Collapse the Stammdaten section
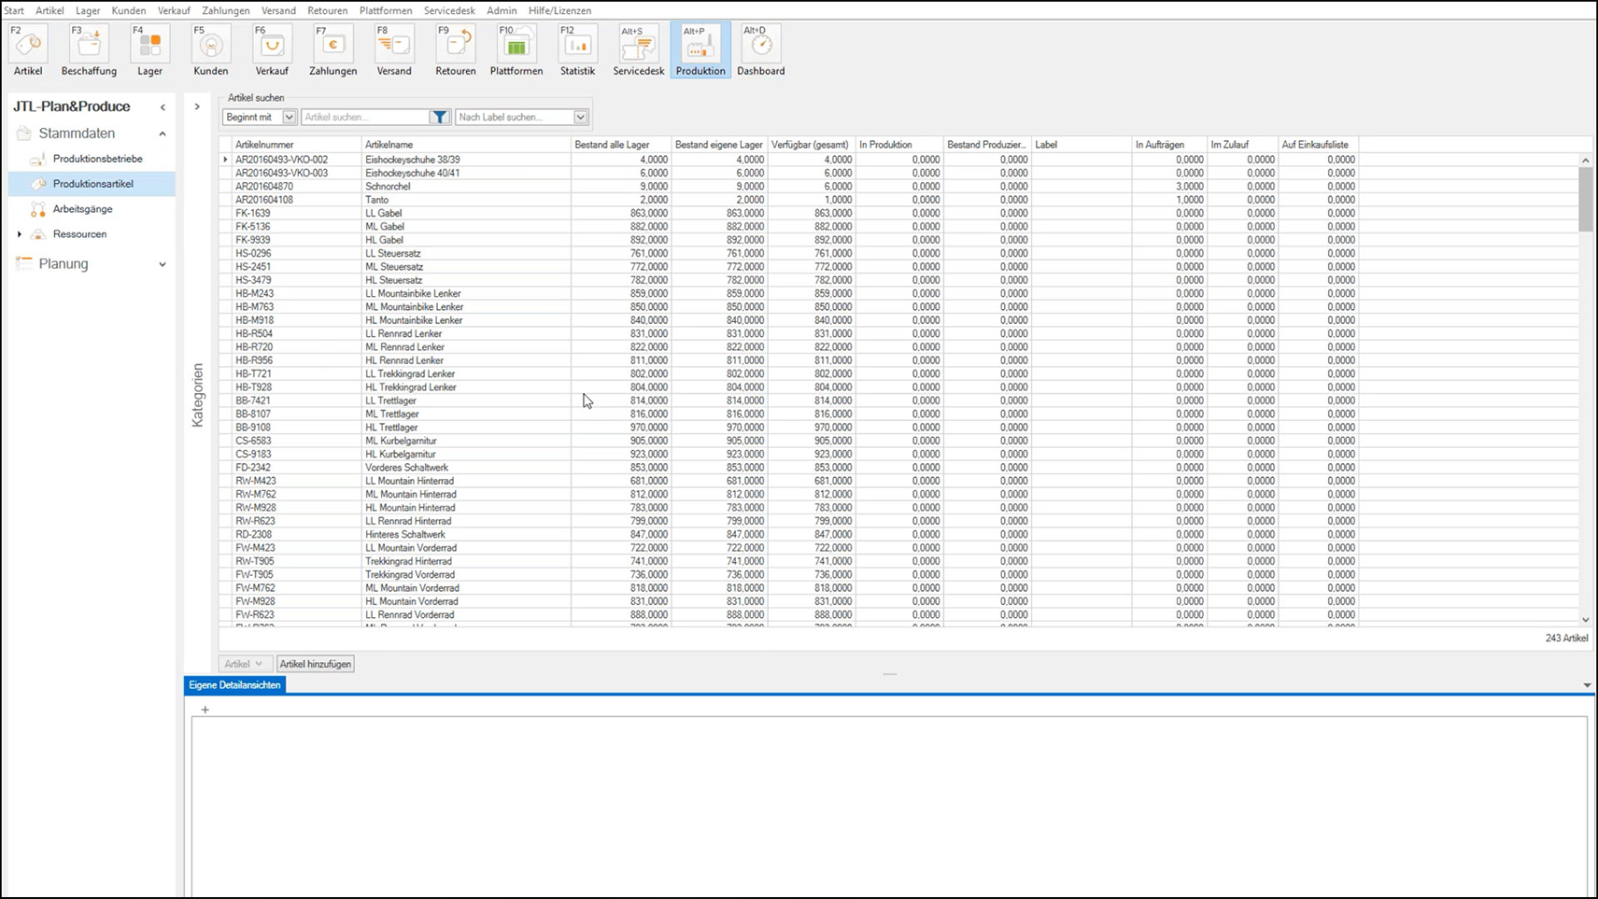 [x=163, y=133]
